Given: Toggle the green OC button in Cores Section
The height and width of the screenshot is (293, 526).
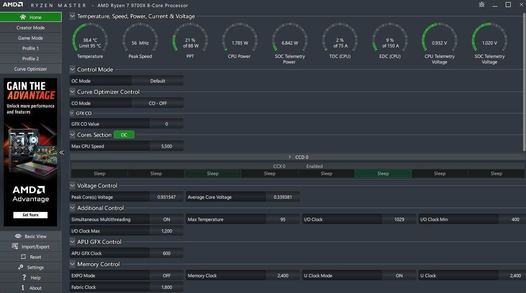Looking at the screenshot, I should [124, 135].
